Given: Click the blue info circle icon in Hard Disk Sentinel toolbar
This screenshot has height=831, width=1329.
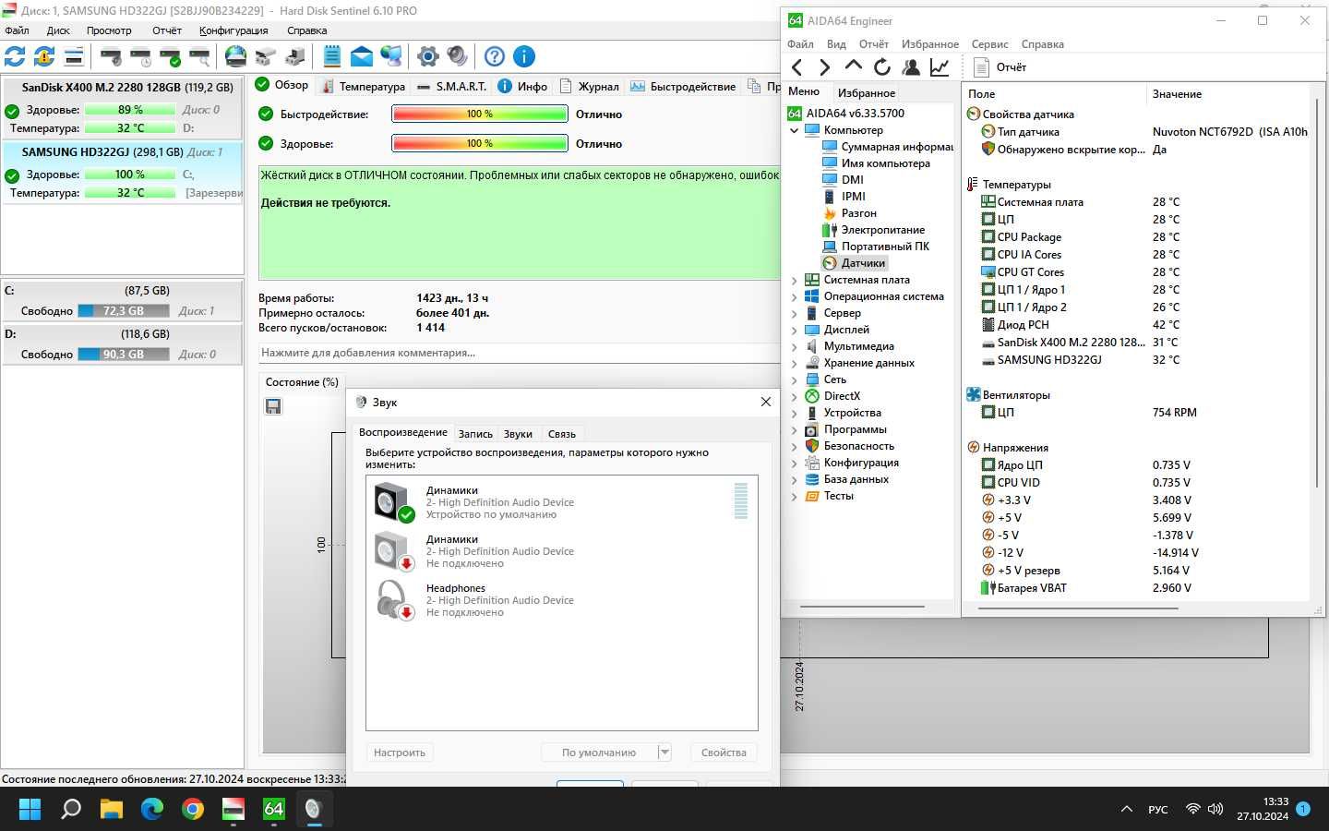Looking at the screenshot, I should coord(524,56).
